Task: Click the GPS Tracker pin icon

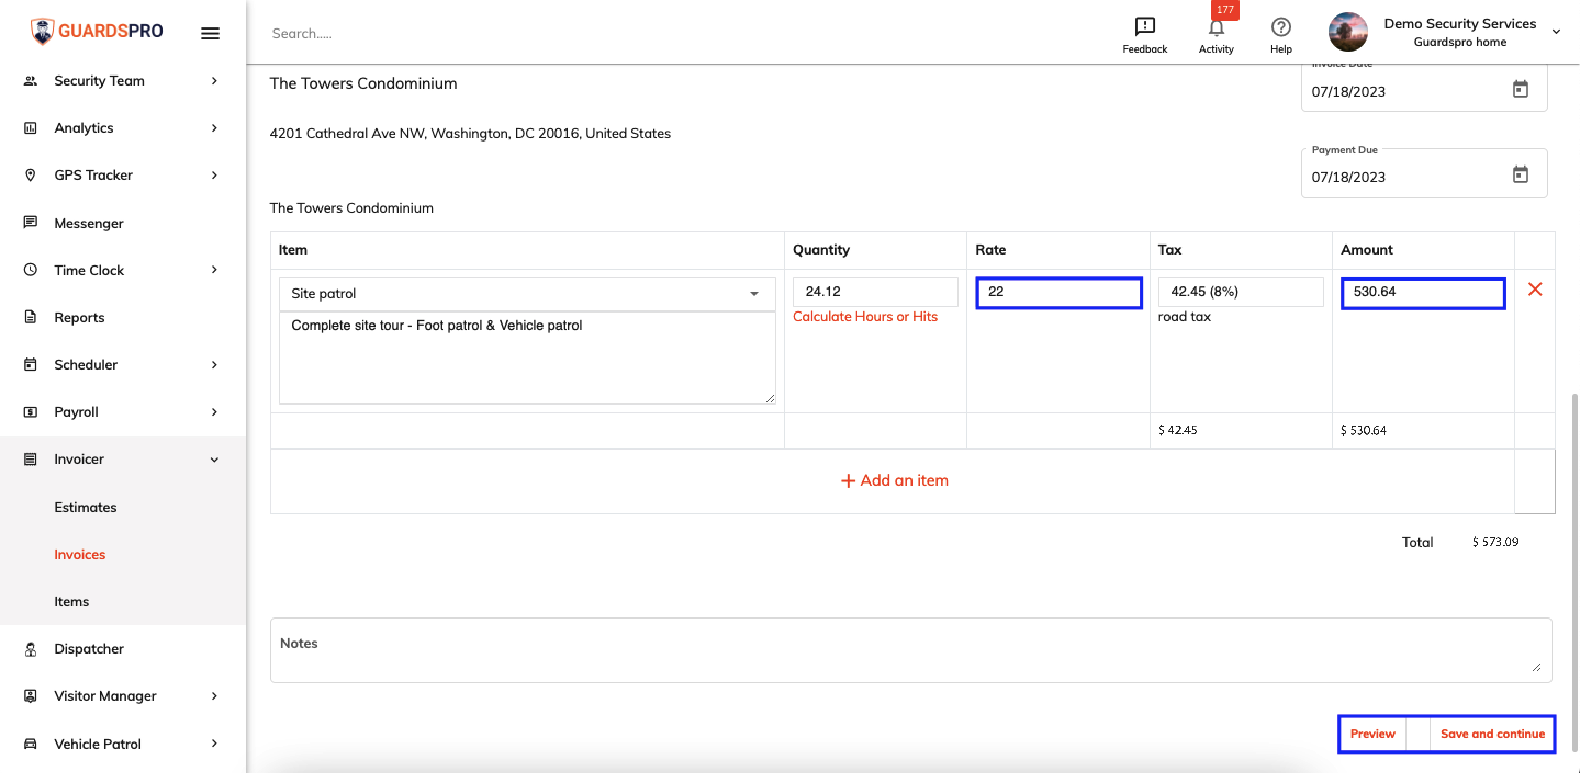Action: pos(30,175)
